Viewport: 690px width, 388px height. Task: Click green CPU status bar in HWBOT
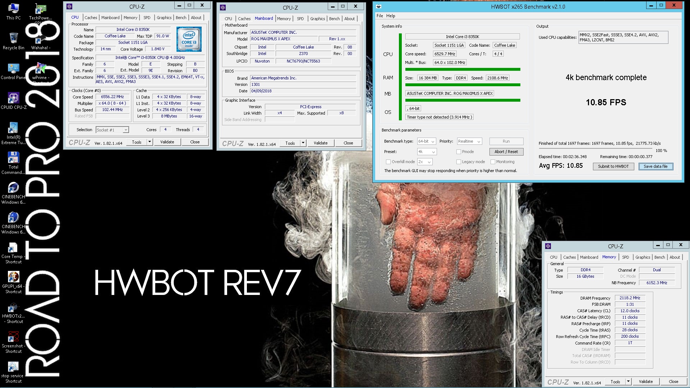[x=463, y=69]
